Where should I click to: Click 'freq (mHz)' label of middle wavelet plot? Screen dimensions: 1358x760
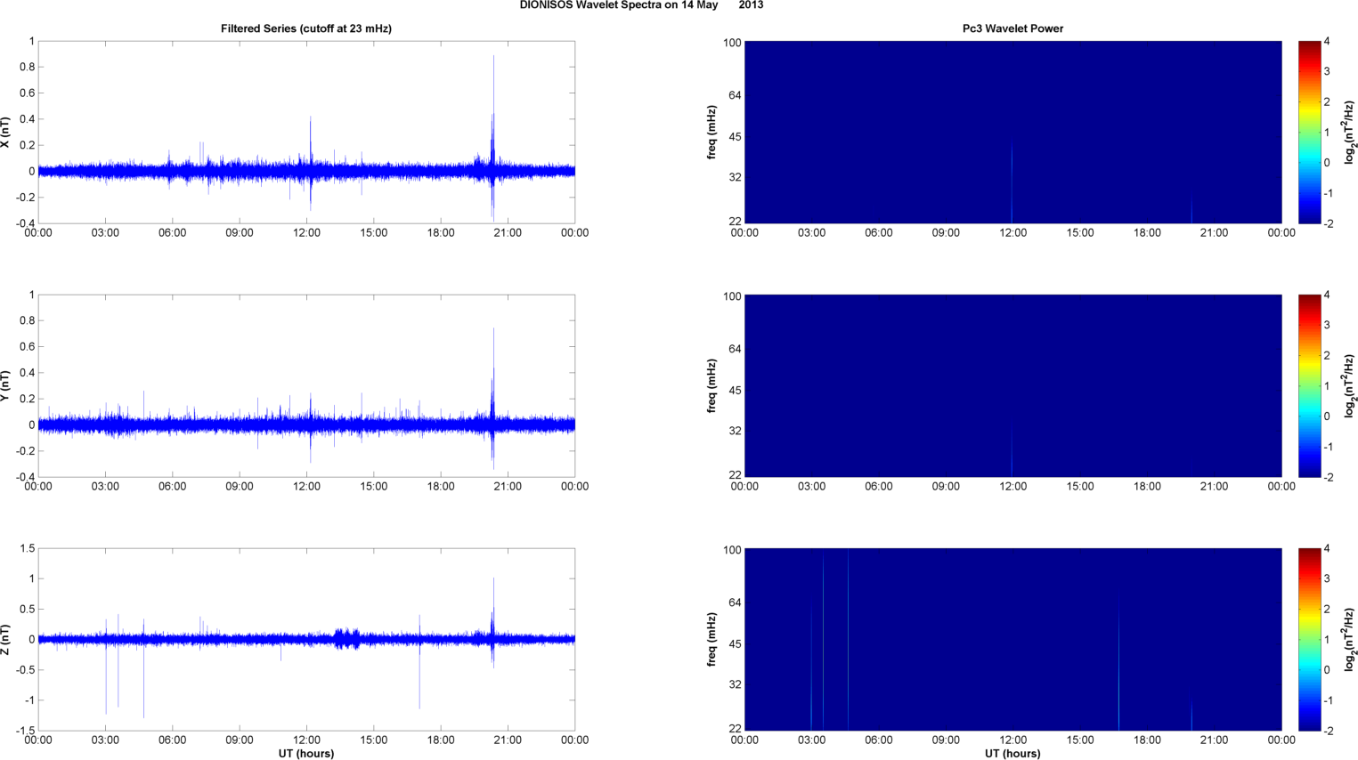[x=712, y=386]
